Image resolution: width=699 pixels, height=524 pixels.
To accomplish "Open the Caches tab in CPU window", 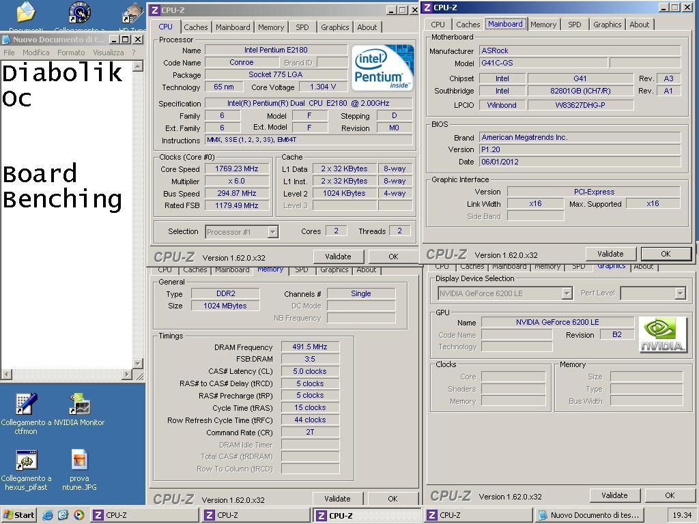I will point(196,27).
